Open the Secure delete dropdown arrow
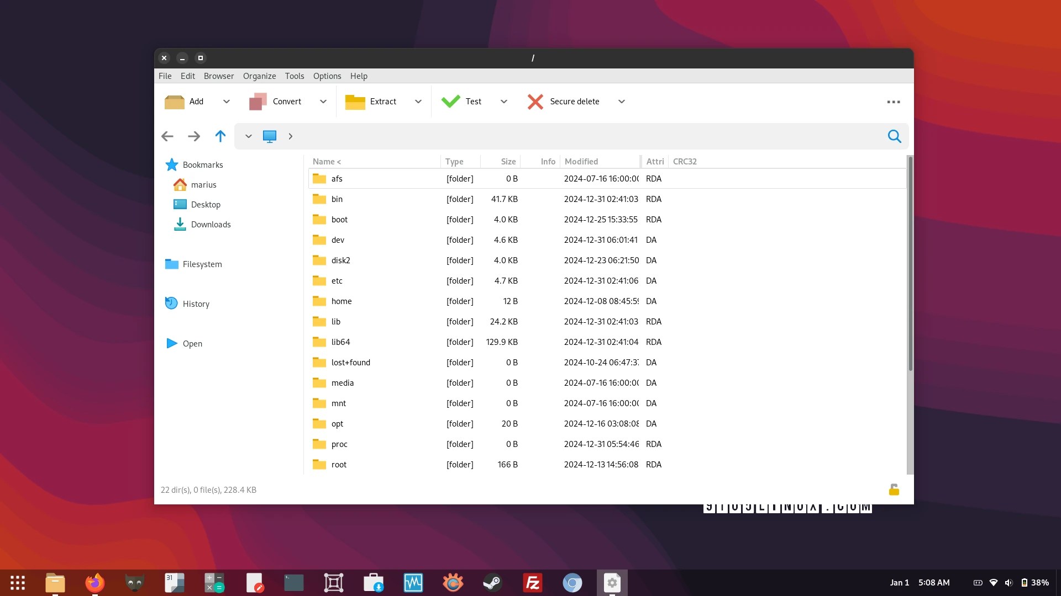The height and width of the screenshot is (596, 1061). 622,102
